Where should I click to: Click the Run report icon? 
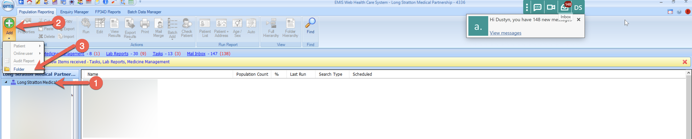[86, 23]
